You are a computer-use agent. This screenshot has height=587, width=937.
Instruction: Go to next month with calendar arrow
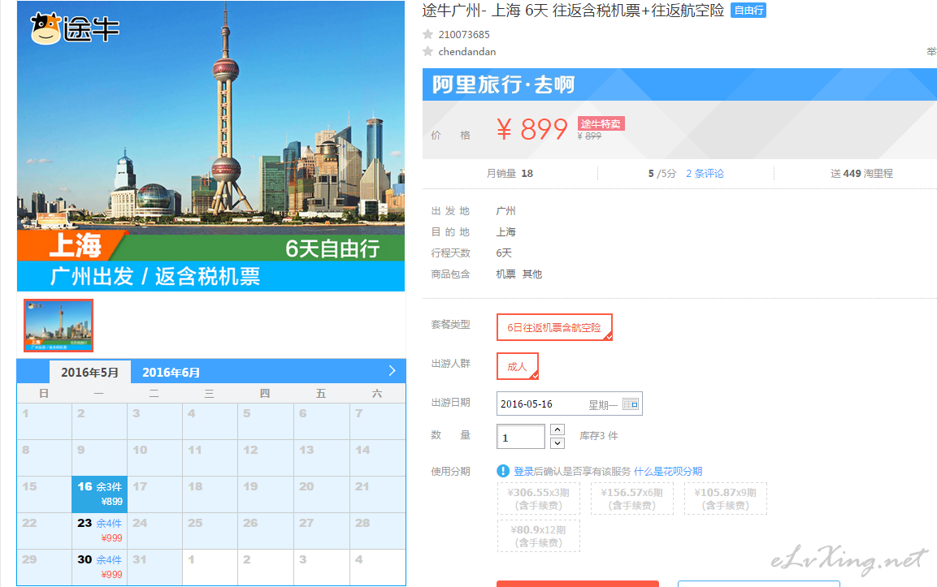click(392, 371)
